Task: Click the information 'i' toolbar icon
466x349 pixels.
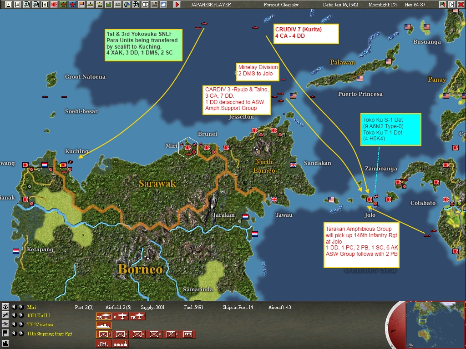Action: click(45, 5)
